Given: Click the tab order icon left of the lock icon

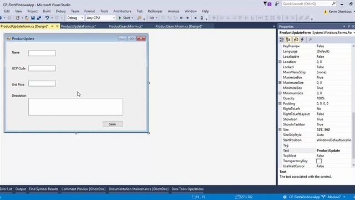Looking at the screenshot, I should (195, 18).
